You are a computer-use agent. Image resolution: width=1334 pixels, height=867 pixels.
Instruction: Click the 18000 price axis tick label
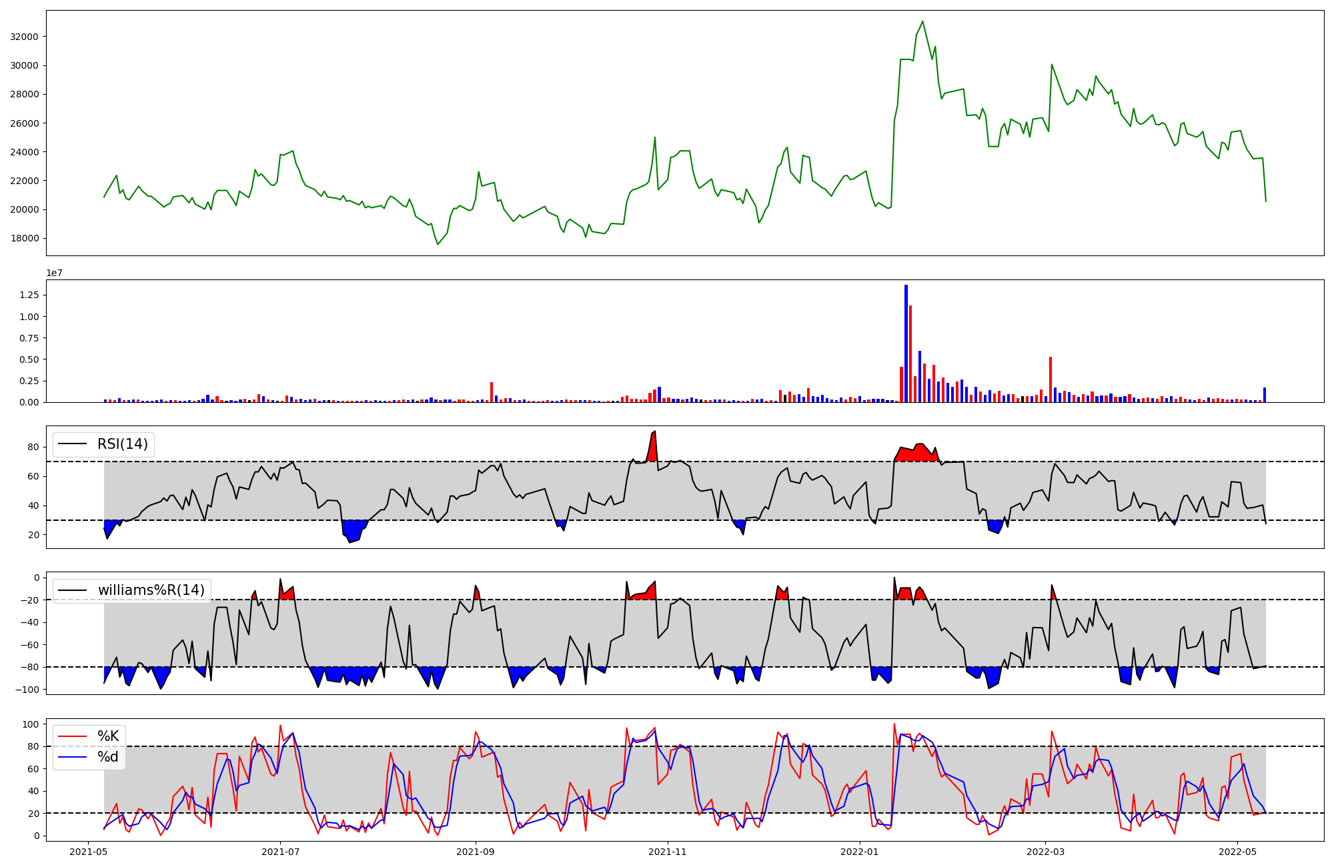pos(25,238)
